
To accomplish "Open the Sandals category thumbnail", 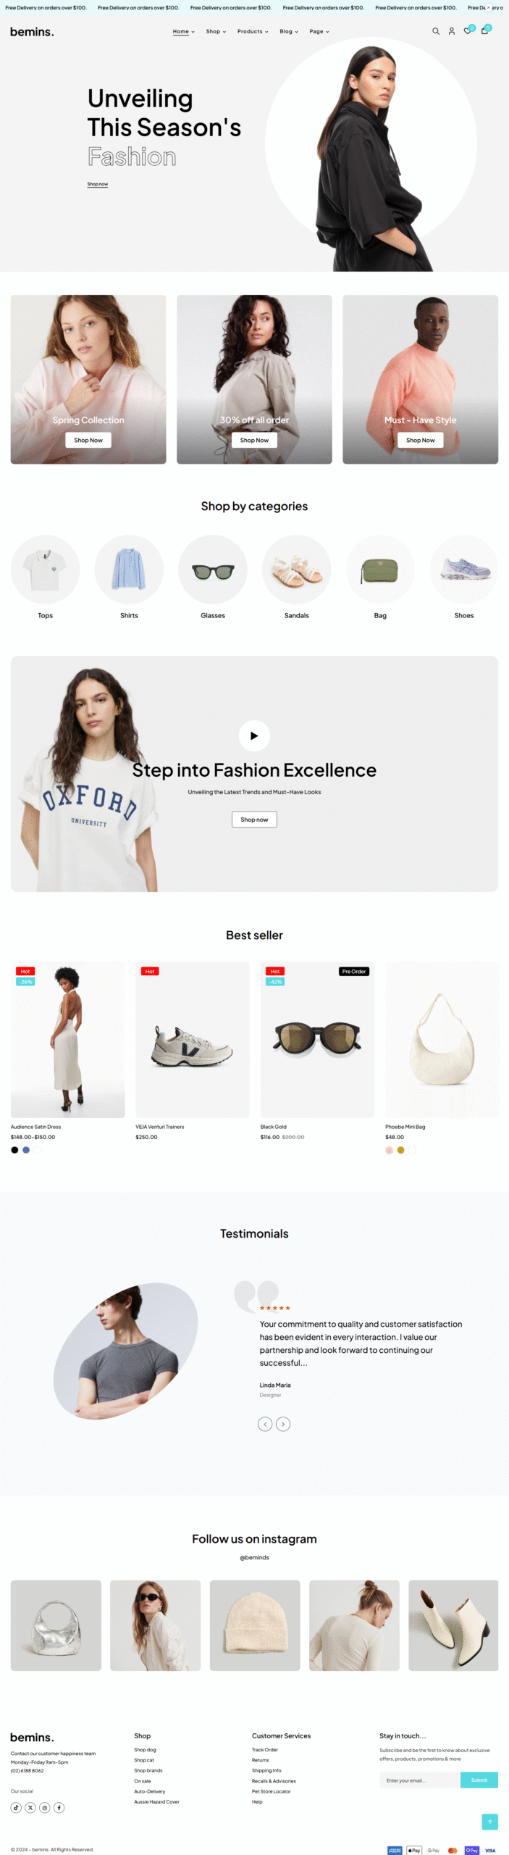I will [x=297, y=570].
